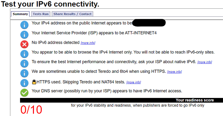
Task: Click the Test your IPv6 connectivity heading
Action: pyautogui.click(x=50, y=4)
